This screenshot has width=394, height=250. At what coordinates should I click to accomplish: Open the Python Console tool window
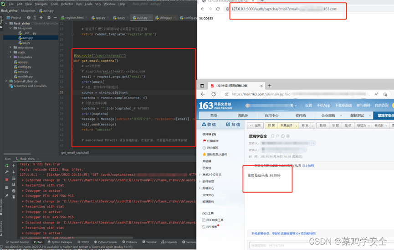pyautogui.click(x=105, y=242)
